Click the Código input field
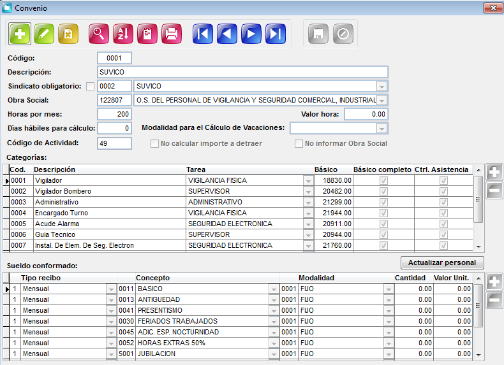This screenshot has height=365, width=504. pyautogui.click(x=114, y=58)
